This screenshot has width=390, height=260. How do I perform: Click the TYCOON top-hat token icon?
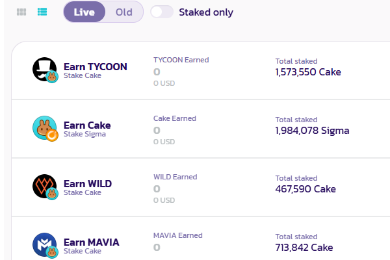coord(44,69)
